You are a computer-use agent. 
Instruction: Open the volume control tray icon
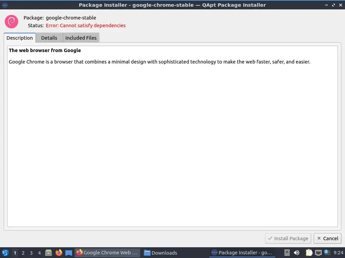[x=296, y=253]
